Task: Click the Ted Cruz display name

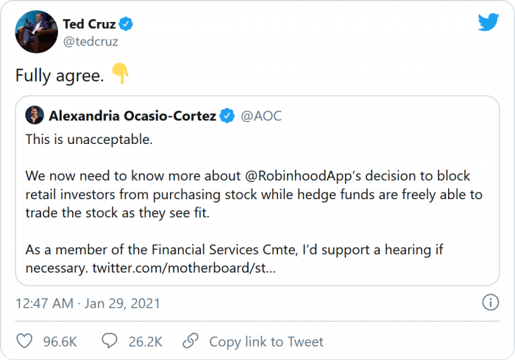Action: 89,24
